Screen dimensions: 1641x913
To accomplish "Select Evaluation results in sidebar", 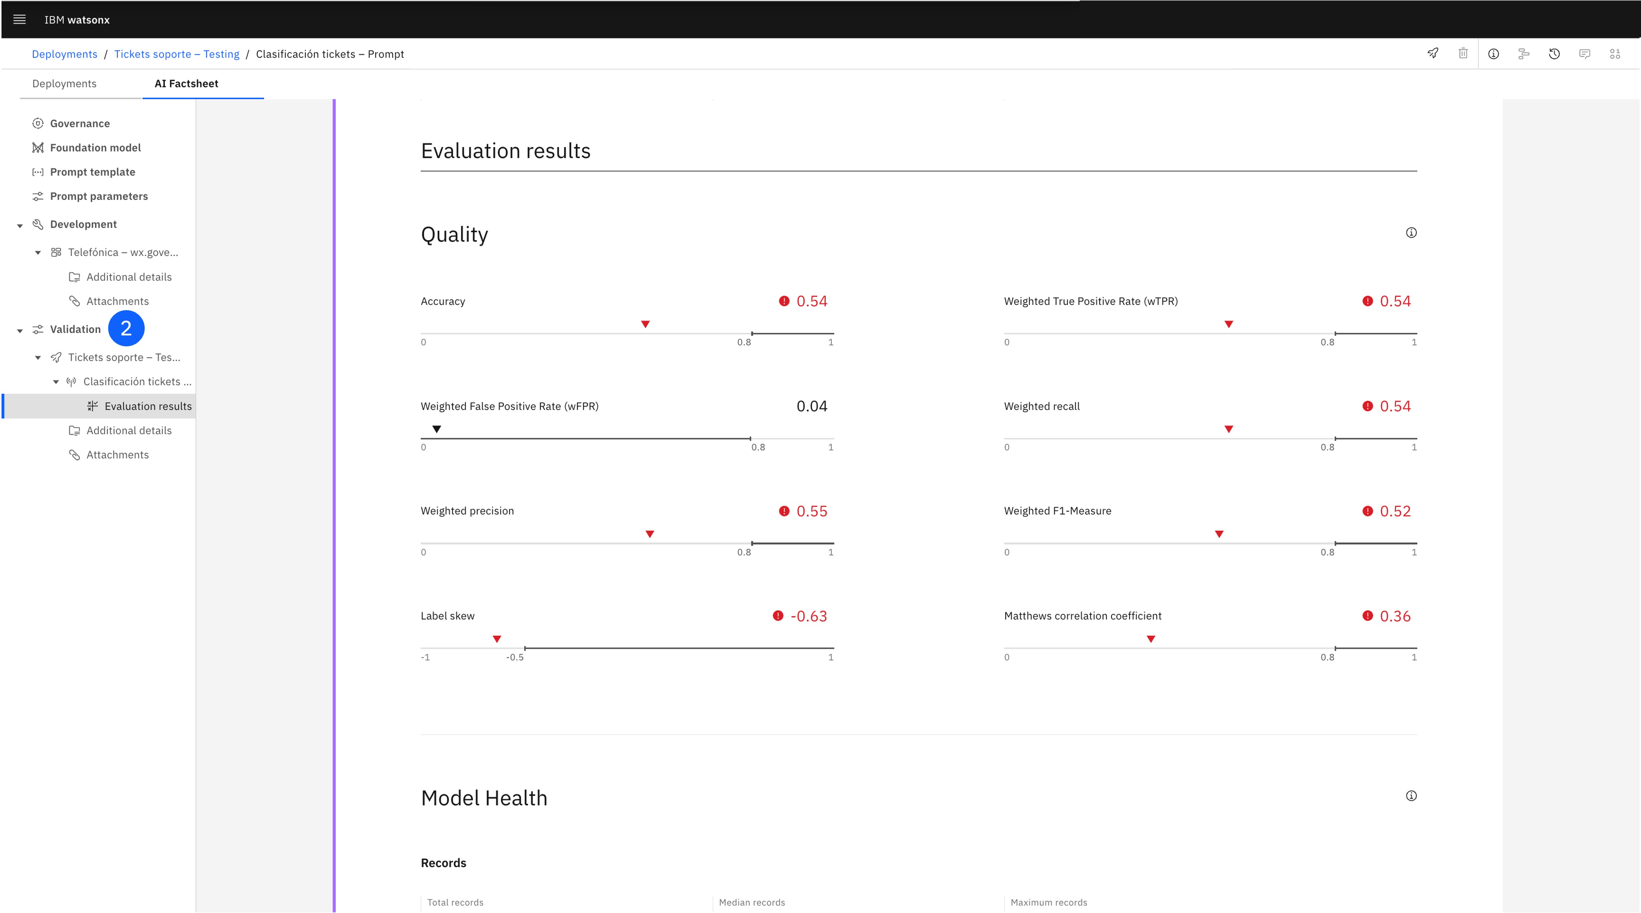I will (x=99, y=406).
